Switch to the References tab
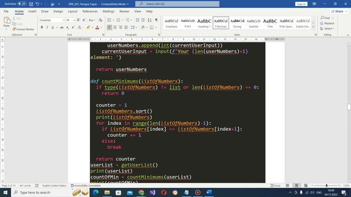Viewport: 351px width, 197px height. click(x=90, y=11)
